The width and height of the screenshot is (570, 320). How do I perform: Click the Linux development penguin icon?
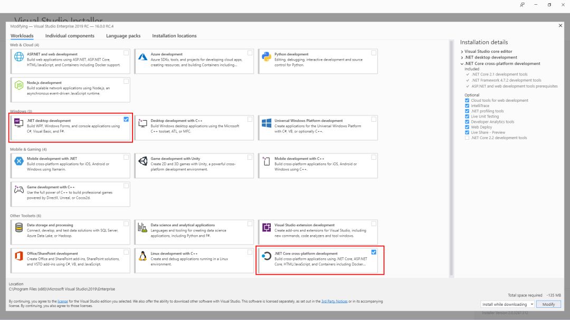point(142,256)
